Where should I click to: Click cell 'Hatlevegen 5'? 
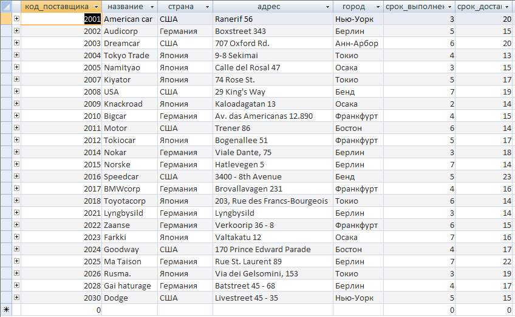pyautogui.click(x=273, y=165)
